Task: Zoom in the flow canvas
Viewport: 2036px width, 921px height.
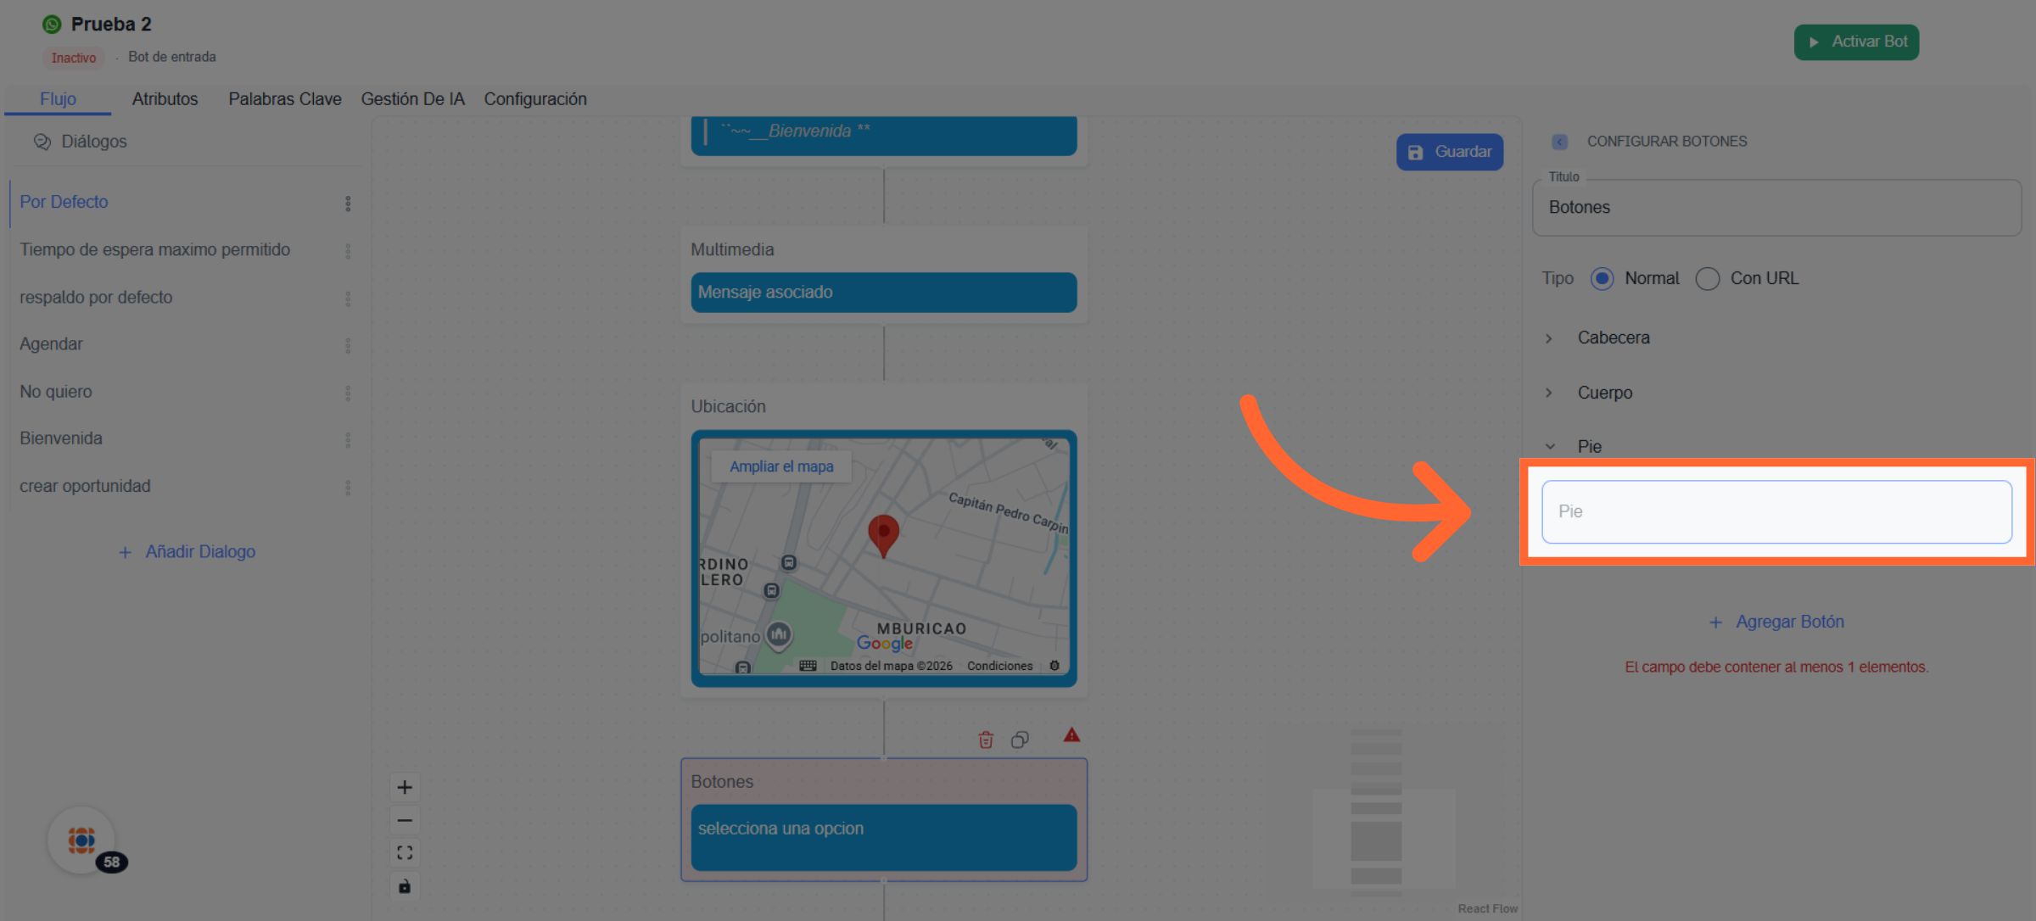Action: tap(405, 787)
